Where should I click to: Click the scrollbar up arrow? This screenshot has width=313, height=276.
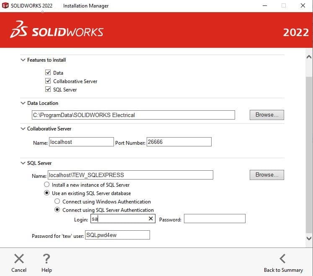309,57
